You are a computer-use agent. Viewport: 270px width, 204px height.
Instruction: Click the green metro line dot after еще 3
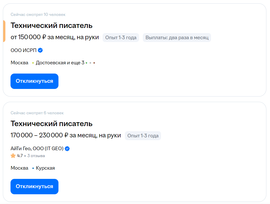[x=86, y=63]
